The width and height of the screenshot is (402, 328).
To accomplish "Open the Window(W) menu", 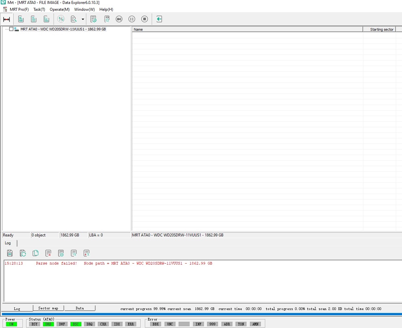I will pyautogui.click(x=84, y=9).
